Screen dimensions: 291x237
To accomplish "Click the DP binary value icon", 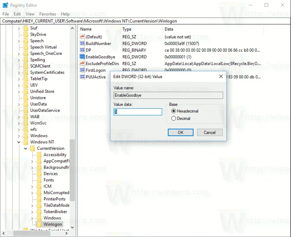I will click(x=82, y=50).
